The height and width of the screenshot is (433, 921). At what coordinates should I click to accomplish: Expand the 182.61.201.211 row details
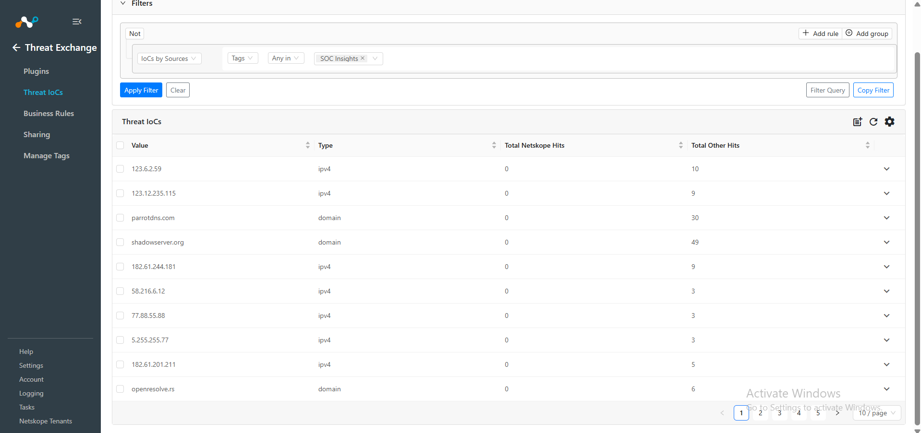pos(886,364)
